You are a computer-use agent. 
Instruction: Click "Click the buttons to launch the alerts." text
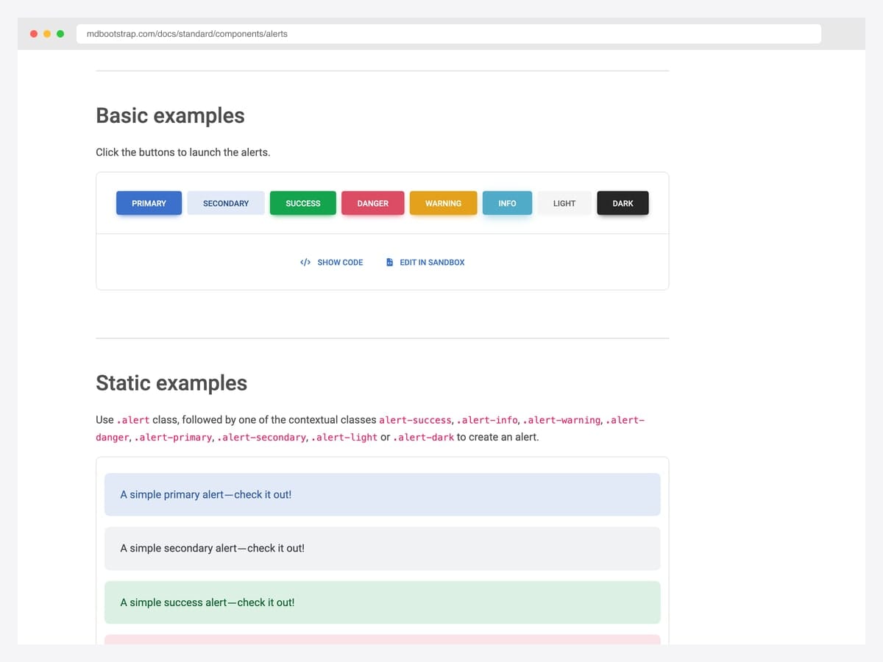(x=183, y=152)
